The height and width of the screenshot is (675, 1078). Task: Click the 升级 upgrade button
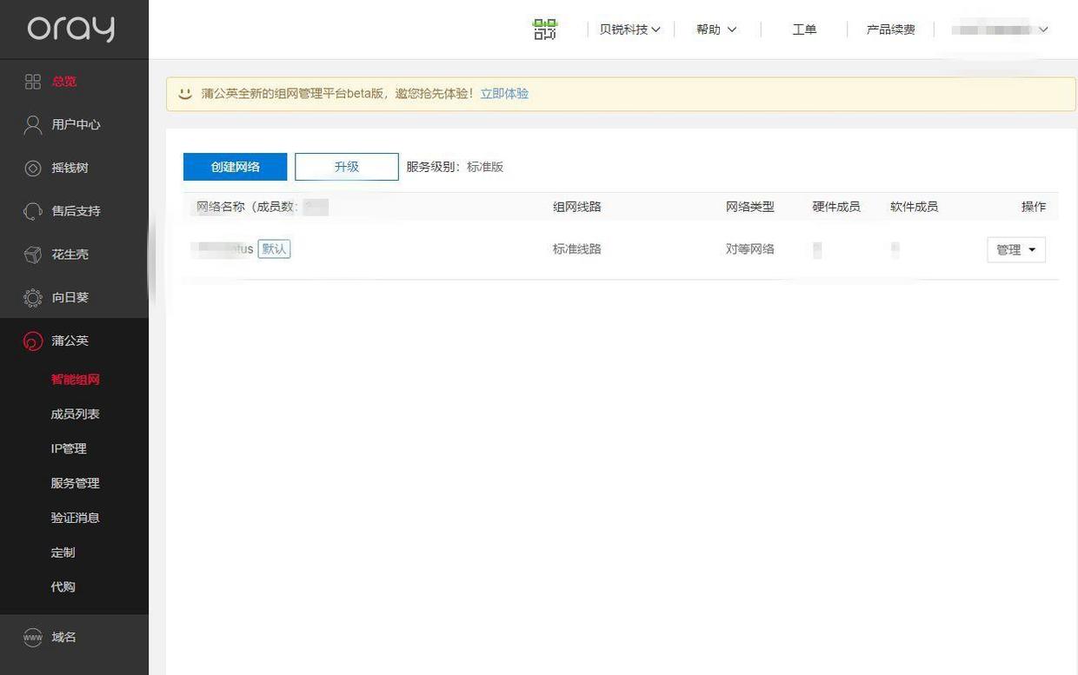click(347, 167)
